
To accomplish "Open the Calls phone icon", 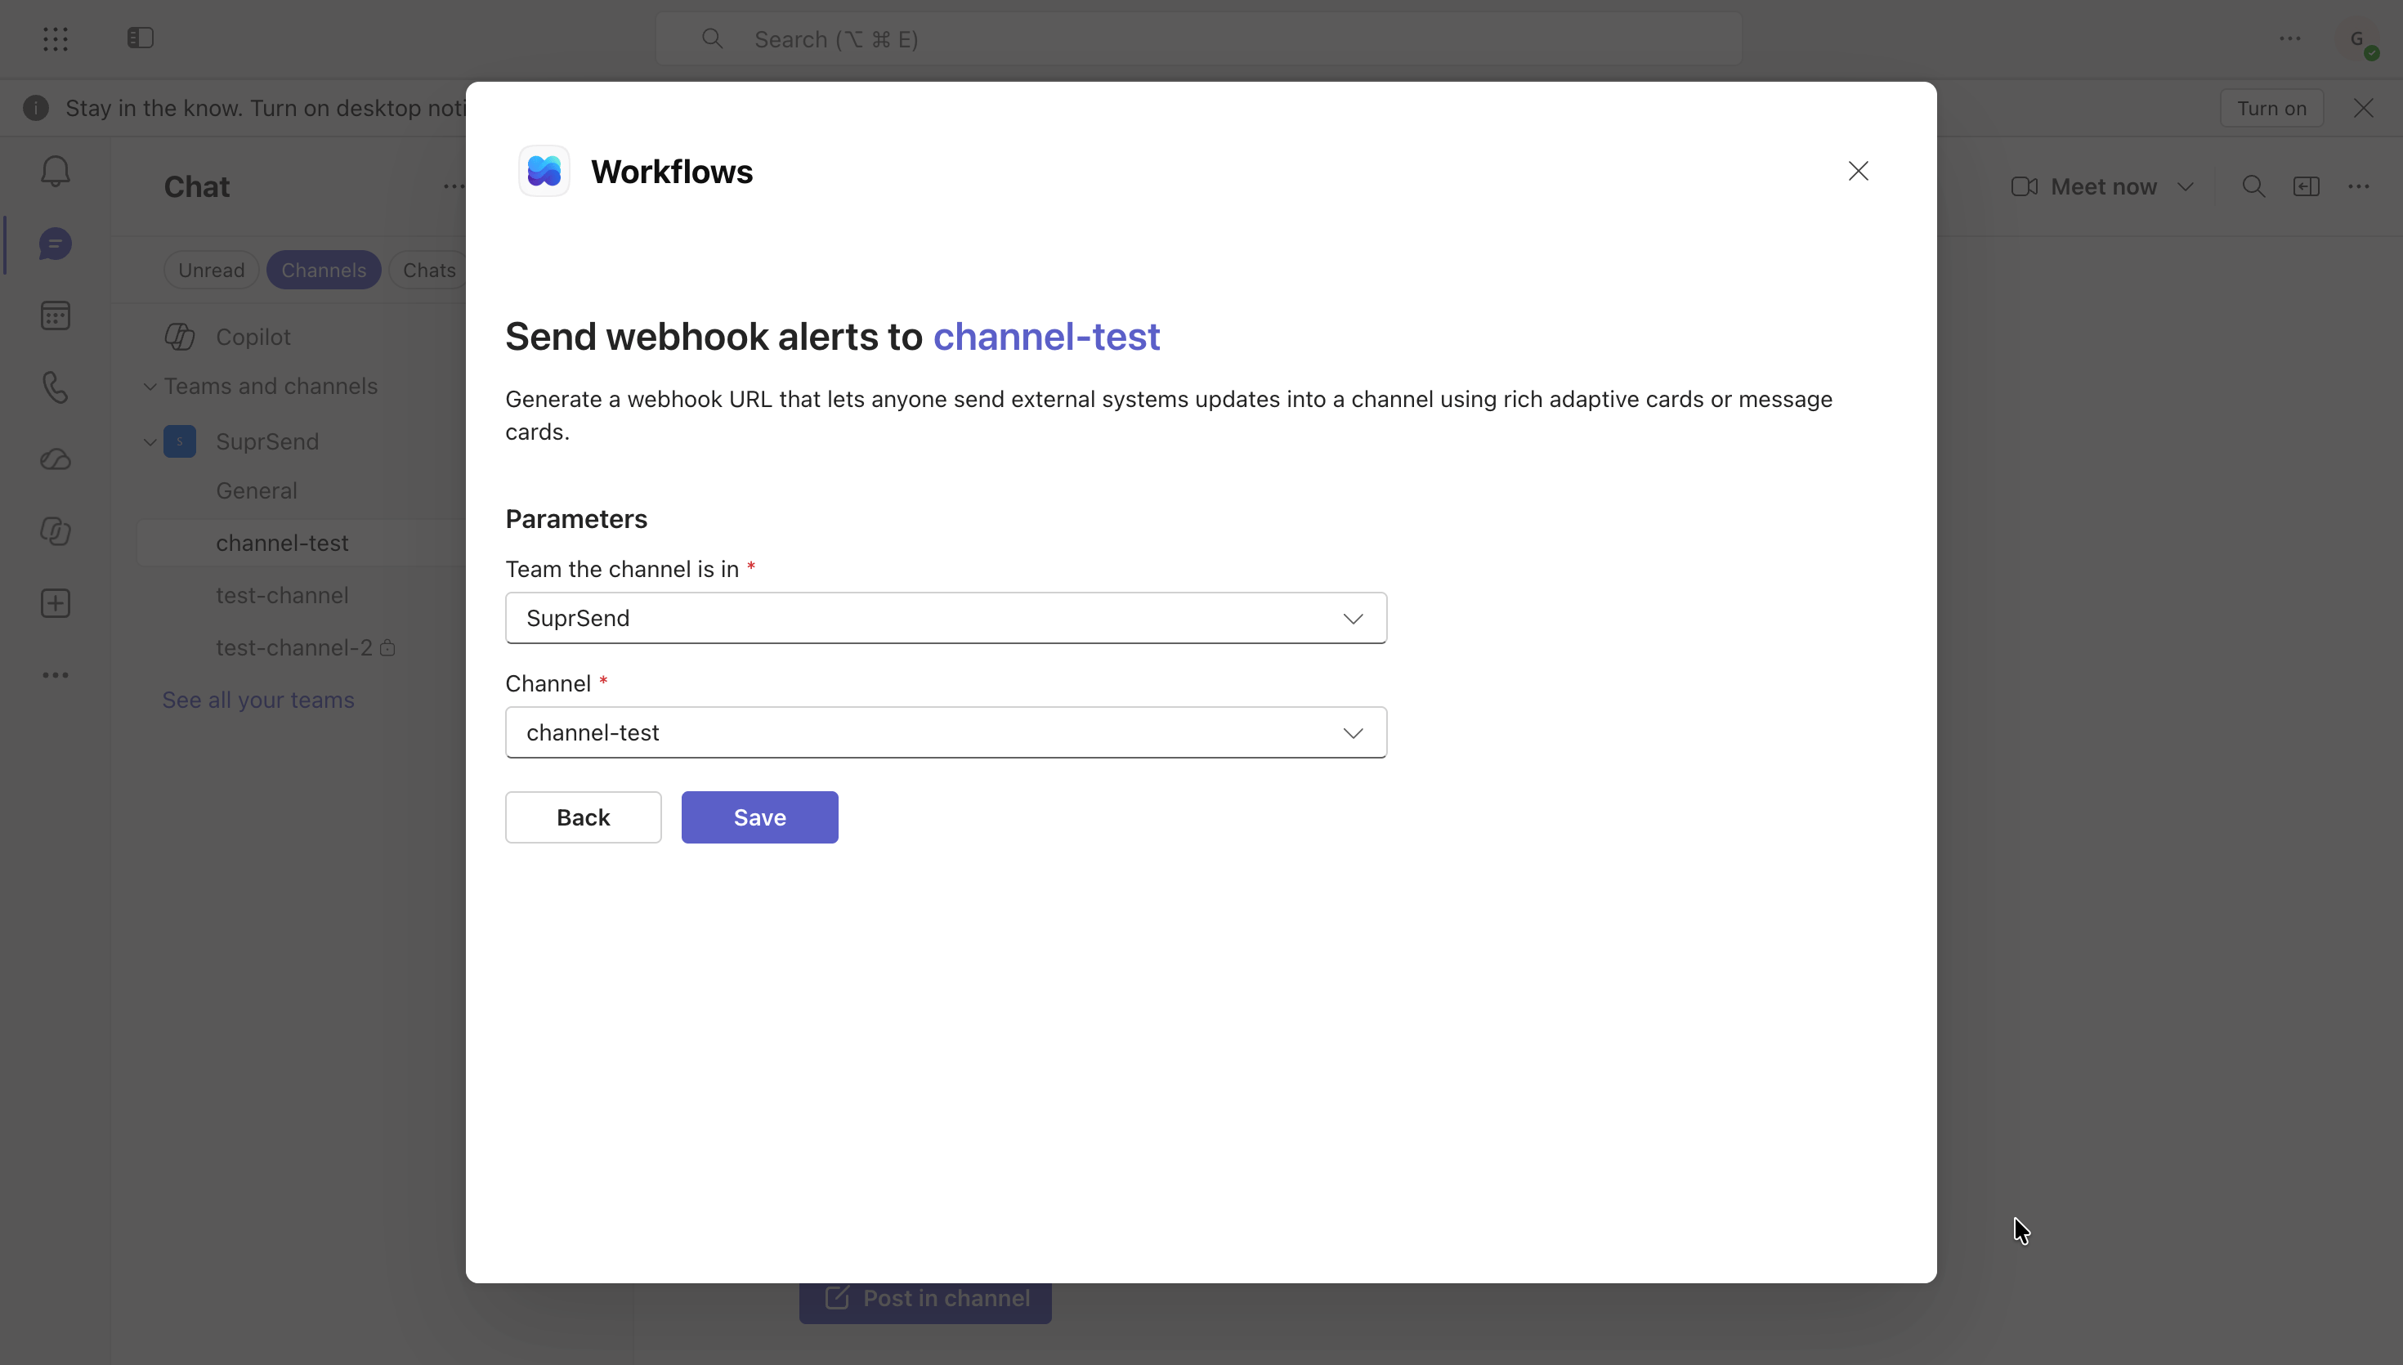I will tap(56, 387).
